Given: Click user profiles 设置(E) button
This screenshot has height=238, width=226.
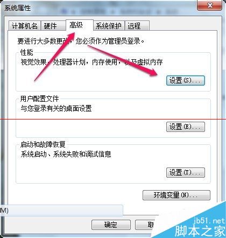Looking at the screenshot, I should click(186, 127).
